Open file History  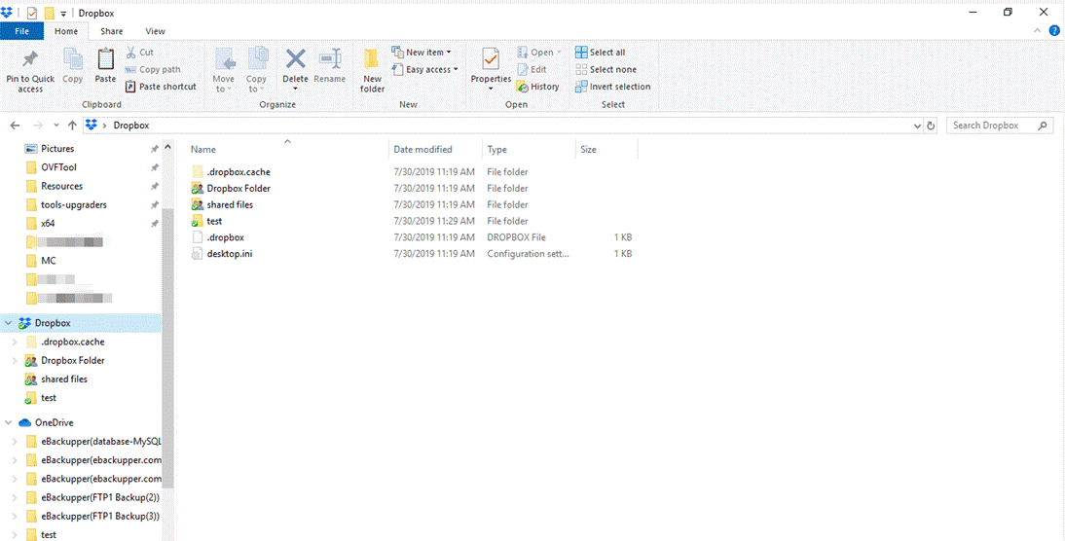[538, 87]
